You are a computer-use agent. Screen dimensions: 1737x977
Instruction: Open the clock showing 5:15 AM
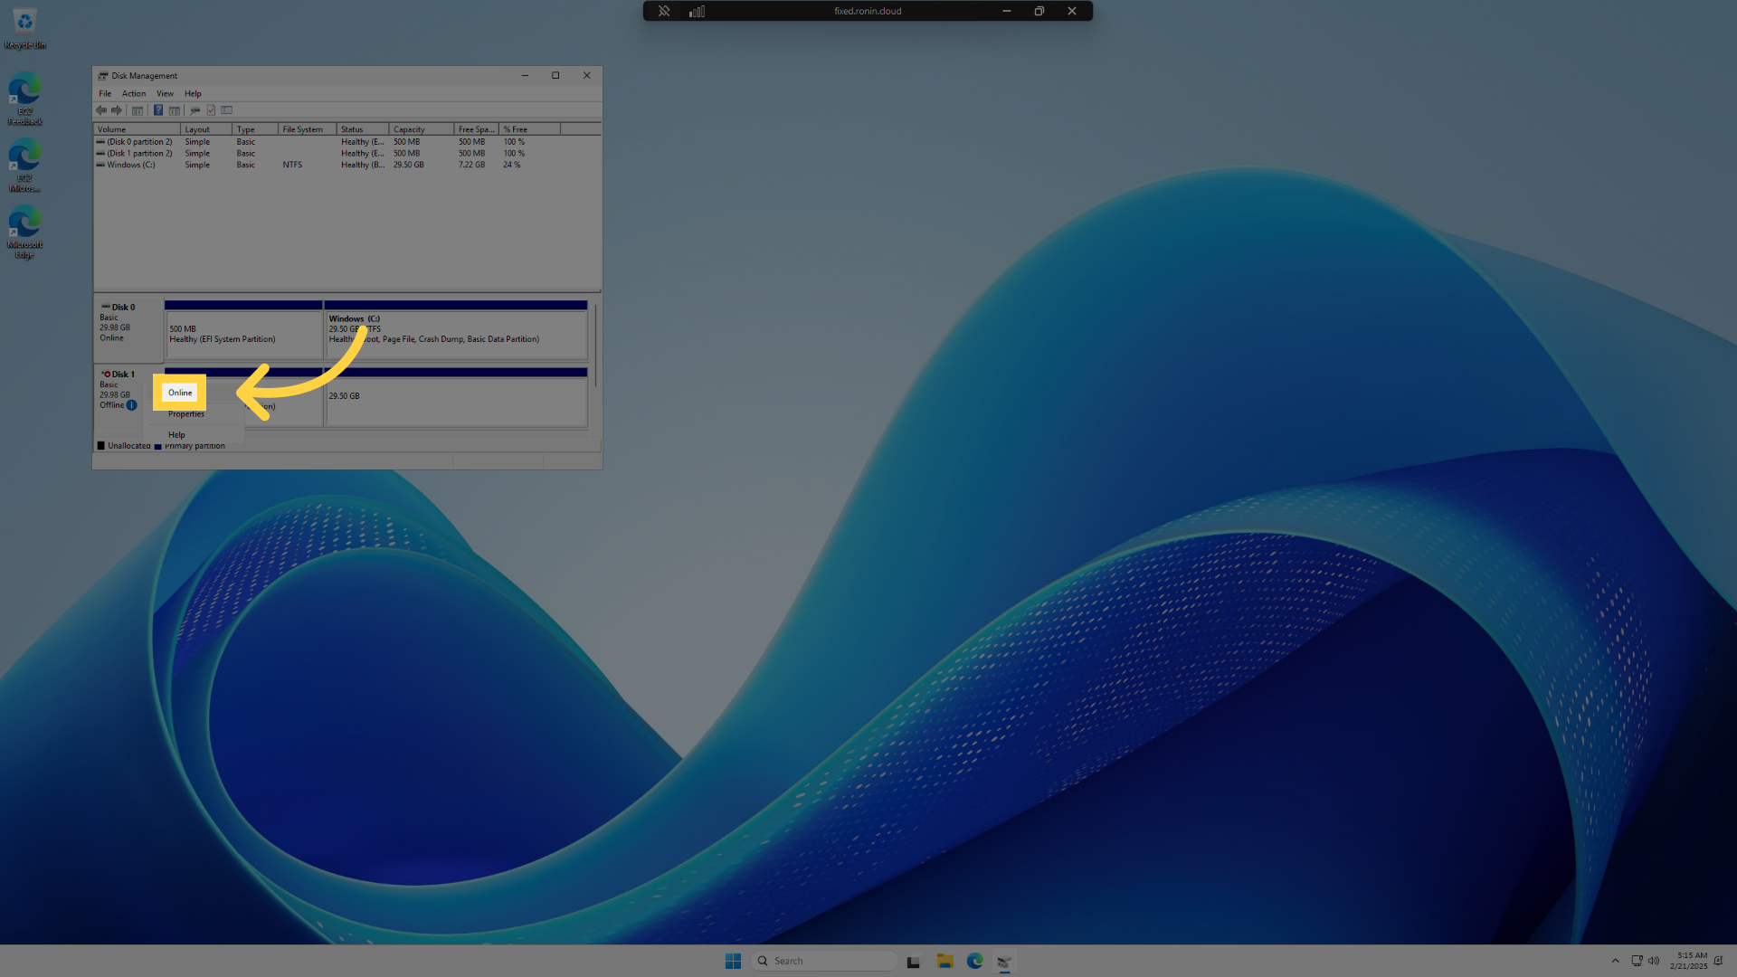click(x=1689, y=961)
